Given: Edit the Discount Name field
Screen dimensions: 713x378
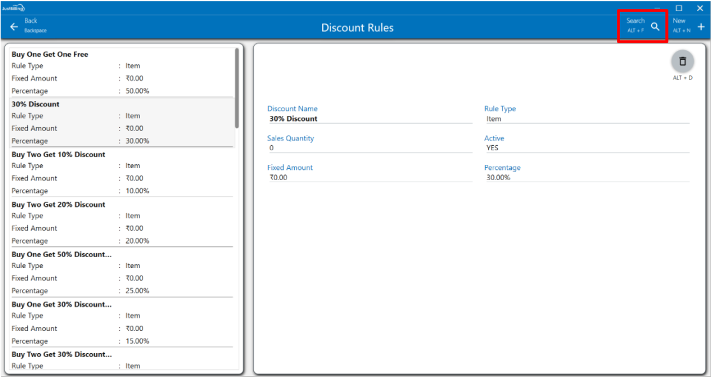Looking at the screenshot, I should point(369,118).
